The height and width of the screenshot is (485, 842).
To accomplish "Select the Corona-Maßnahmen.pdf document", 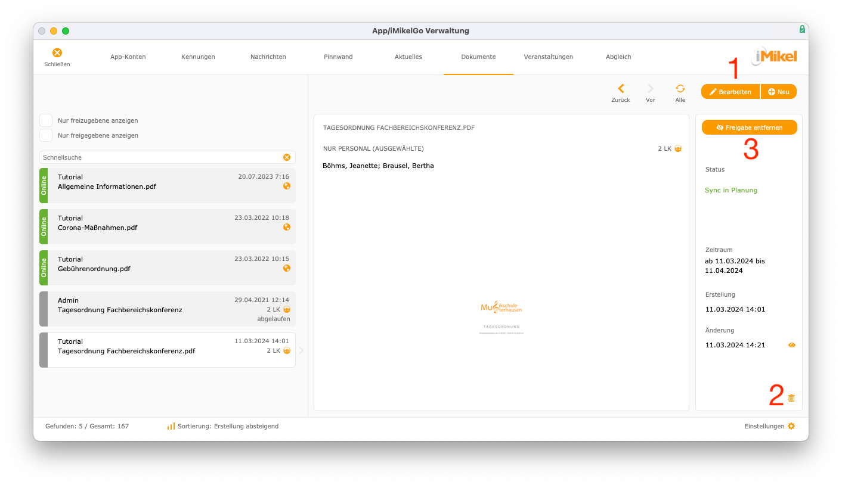I will click(x=168, y=226).
